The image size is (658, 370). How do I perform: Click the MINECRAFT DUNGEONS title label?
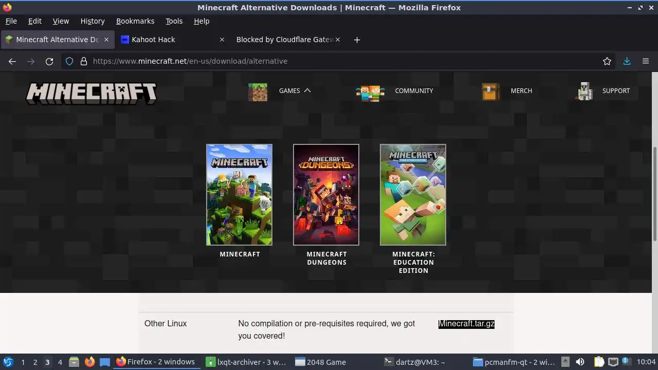(326, 258)
